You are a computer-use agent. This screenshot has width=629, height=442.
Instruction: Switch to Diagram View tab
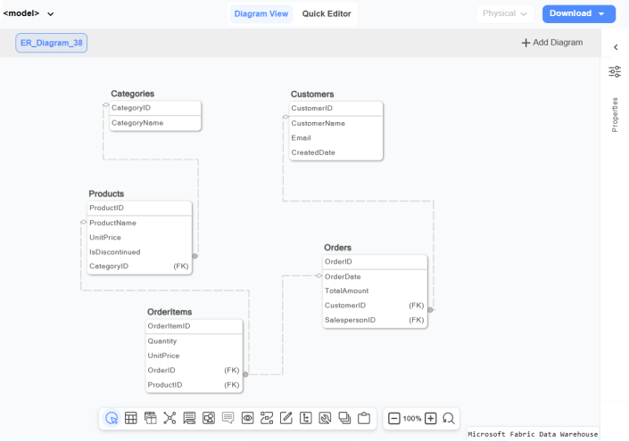[x=261, y=14]
